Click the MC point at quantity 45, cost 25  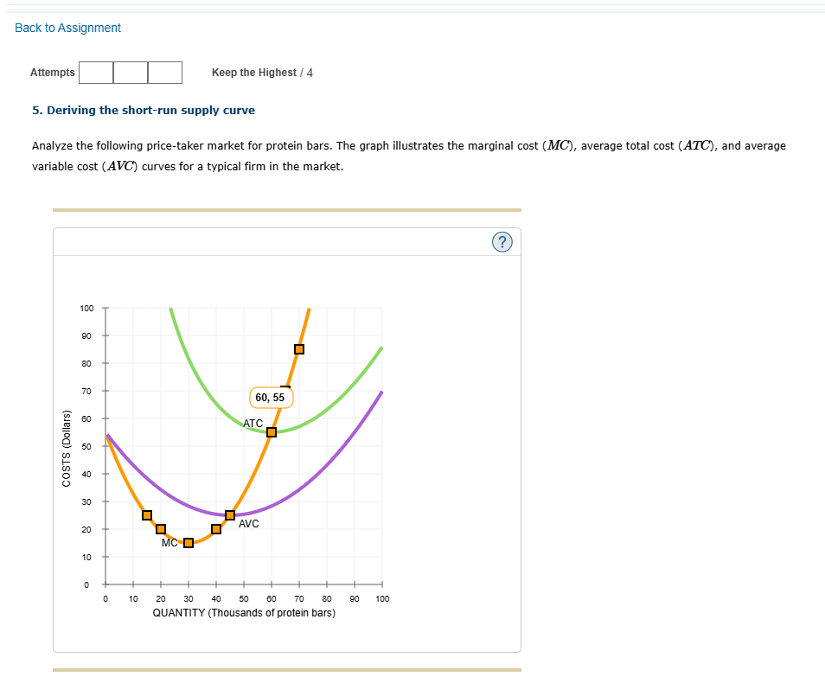[x=230, y=515]
